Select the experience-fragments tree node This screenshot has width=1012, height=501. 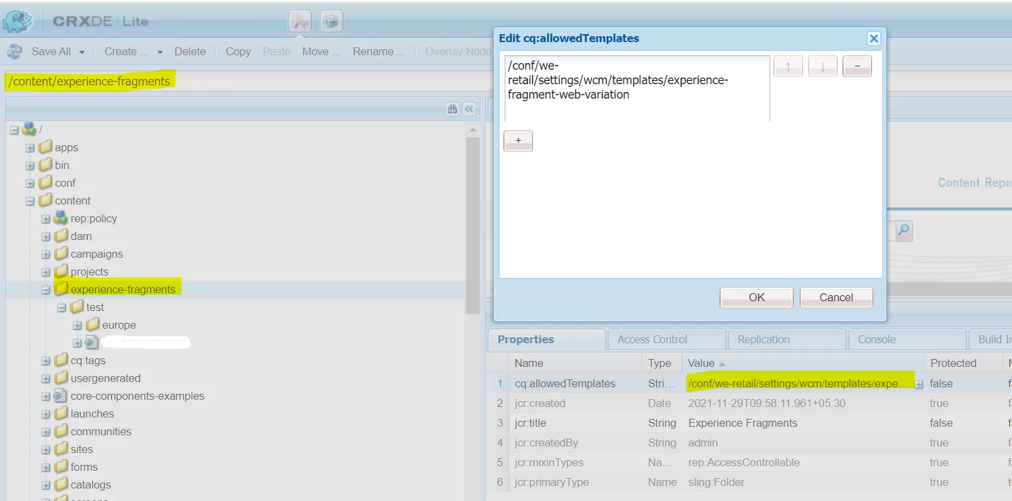coord(123,289)
